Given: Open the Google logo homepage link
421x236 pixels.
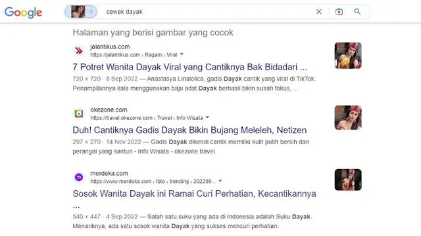Looking at the screenshot, I should point(23,12).
